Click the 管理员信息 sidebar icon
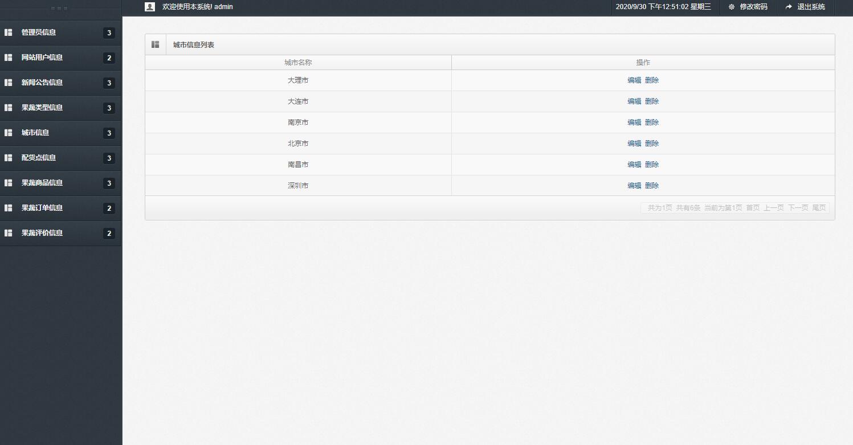 [9, 32]
